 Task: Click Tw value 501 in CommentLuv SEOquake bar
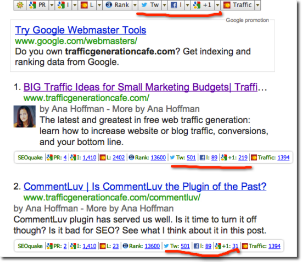tap(185, 246)
